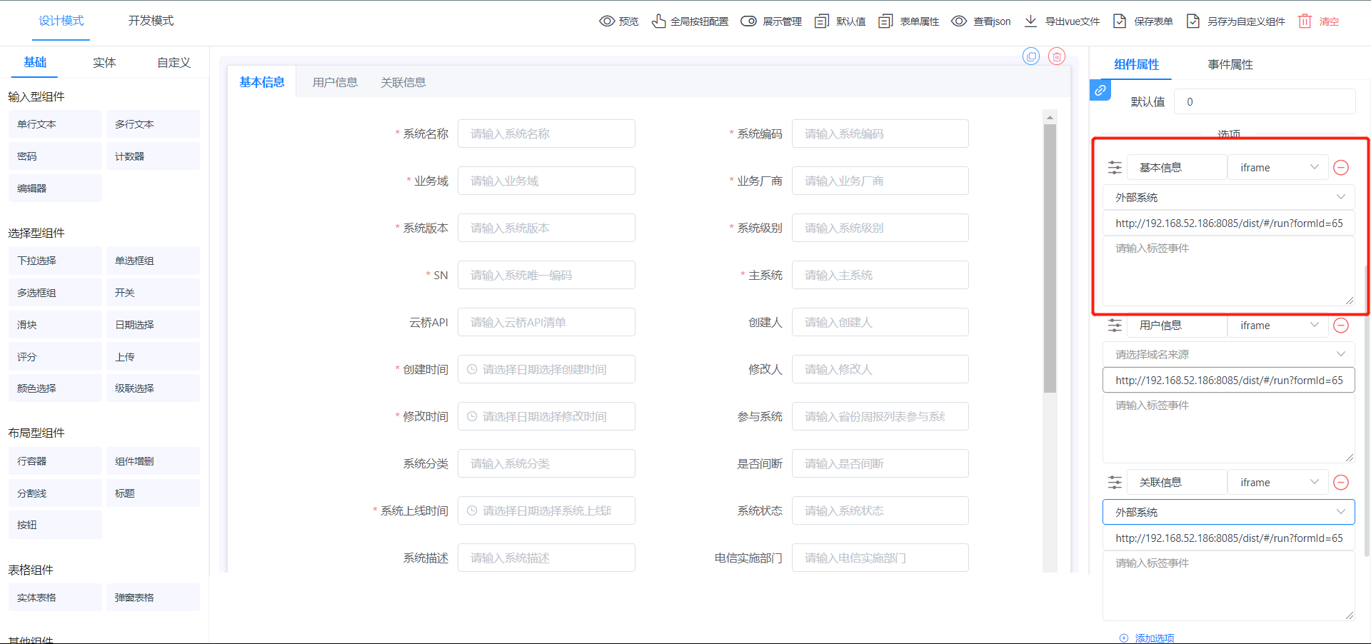Remove the 用户信息 option with its minus icon
This screenshot has height=644, width=1371.
1341,326
